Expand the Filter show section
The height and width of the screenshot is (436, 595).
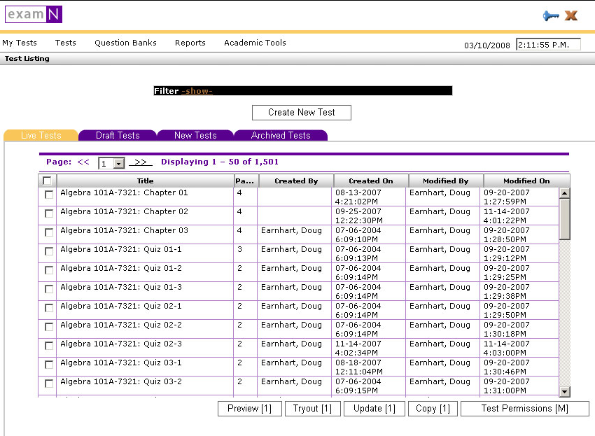pyautogui.click(x=197, y=90)
